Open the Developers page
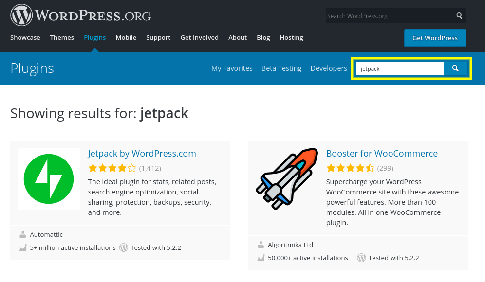Image resolution: width=485 pixels, height=282 pixels. tap(329, 68)
